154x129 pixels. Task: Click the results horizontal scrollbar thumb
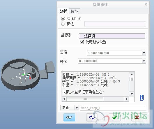click(x=85, y=99)
